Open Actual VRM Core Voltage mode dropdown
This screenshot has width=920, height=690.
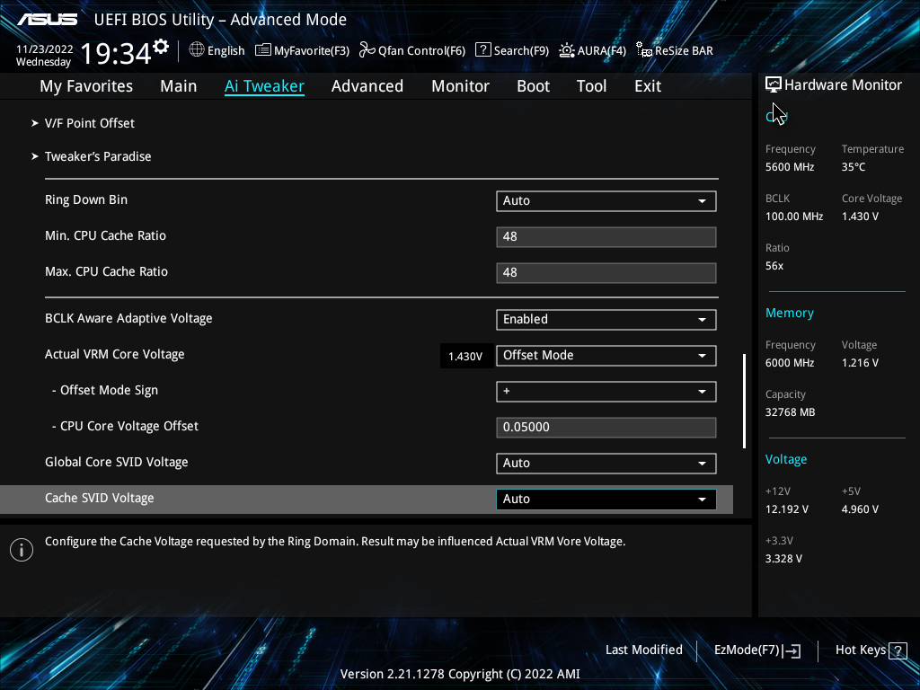pos(606,355)
